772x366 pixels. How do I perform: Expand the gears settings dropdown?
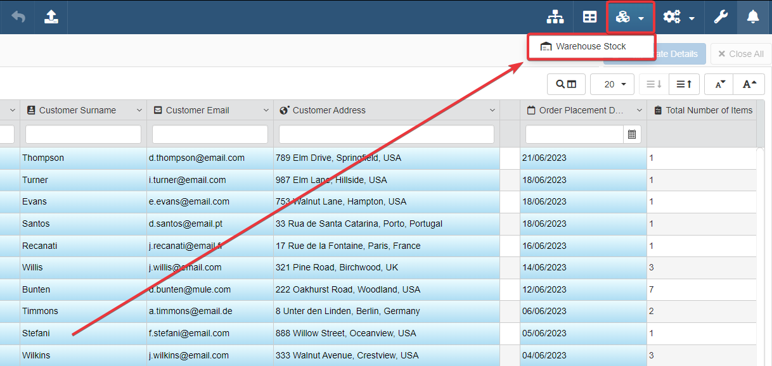(679, 17)
